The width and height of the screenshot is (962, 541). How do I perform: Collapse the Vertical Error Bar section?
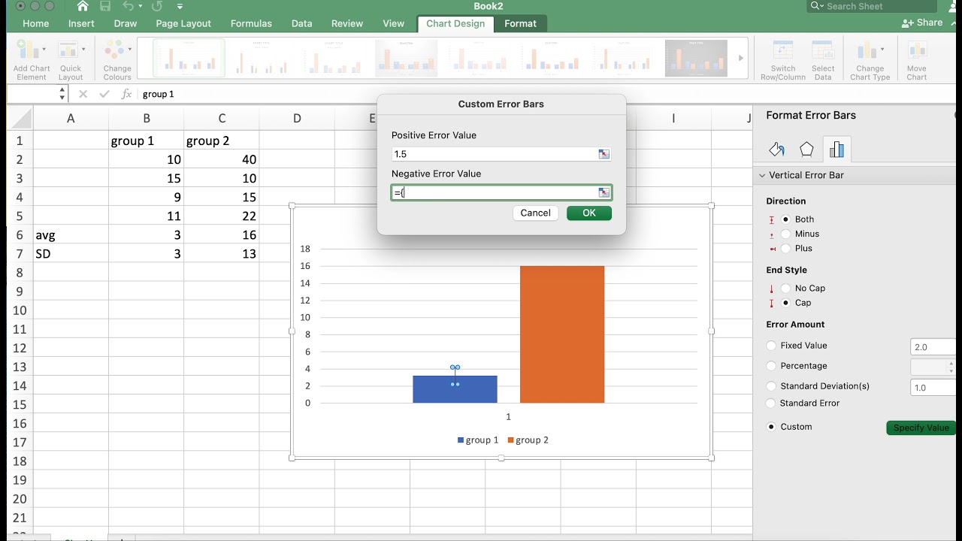(761, 175)
